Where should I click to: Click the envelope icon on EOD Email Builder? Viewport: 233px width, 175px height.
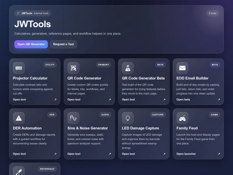tap(183, 68)
